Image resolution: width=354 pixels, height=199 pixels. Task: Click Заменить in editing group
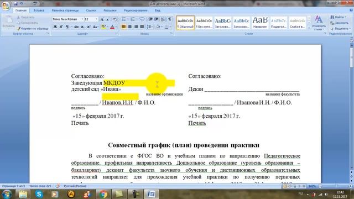[x=339, y=23]
